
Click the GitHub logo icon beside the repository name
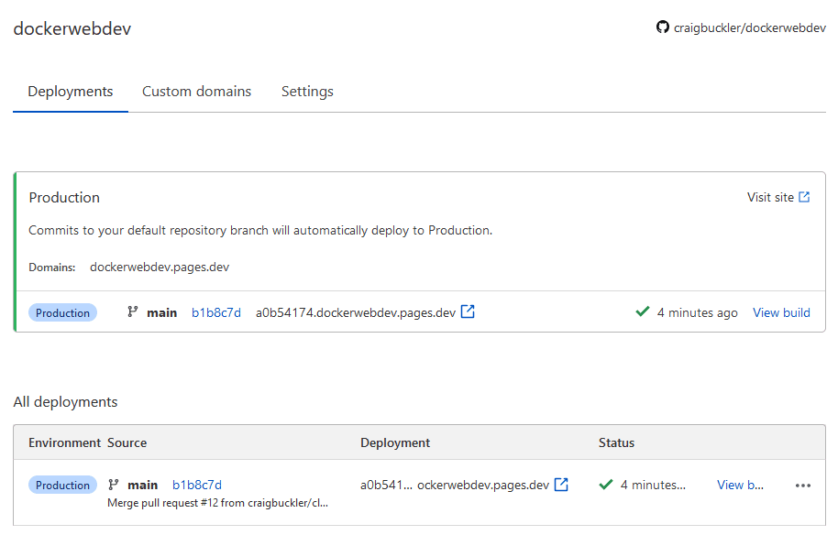pos(663,27)
